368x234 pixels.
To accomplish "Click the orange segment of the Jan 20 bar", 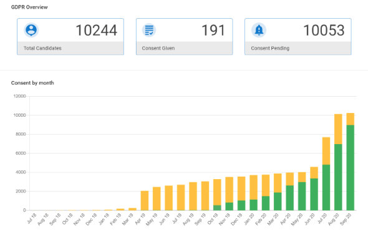I will tap(253, 187).
